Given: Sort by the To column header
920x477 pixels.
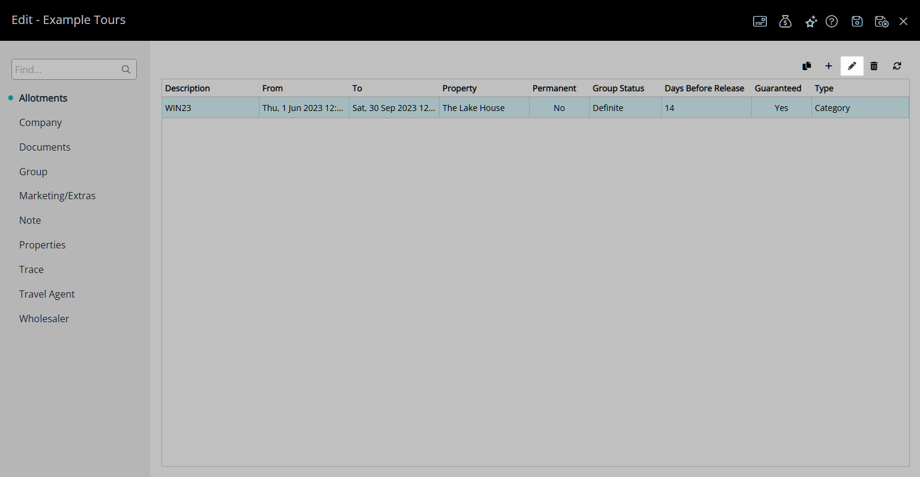Looking at the screenshot, I should click(394, 88).
